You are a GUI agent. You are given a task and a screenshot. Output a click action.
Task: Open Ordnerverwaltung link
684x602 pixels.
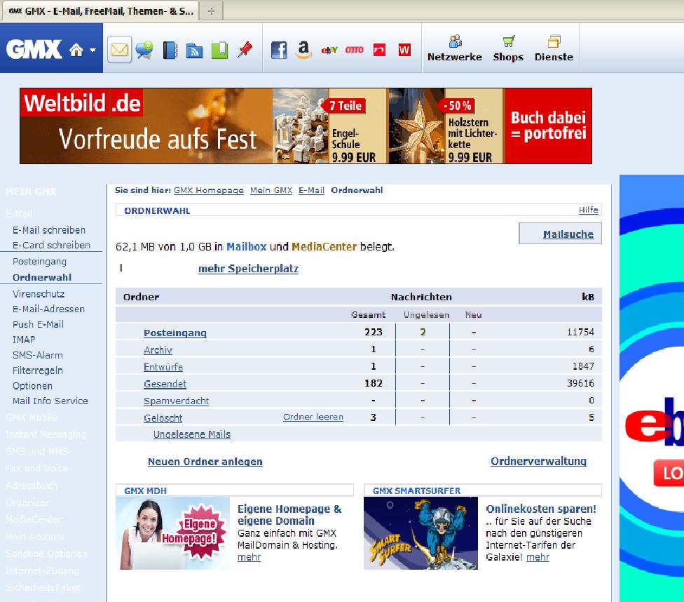(x=538, y=461)
